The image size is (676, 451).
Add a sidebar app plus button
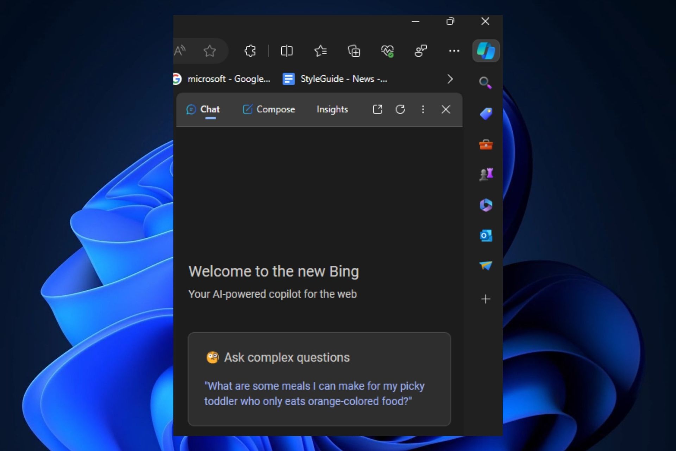(486, 299)
